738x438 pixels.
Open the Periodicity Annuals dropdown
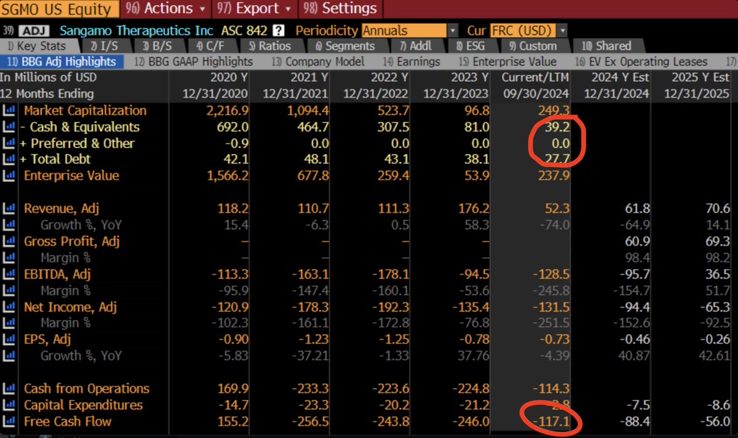click(x=410, y=30)
